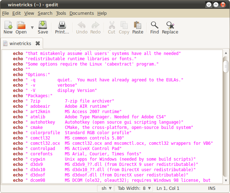Image resolution: width=230 pixels, height=193 pixels.
Task: Close the winetricks tab
Action: 38,44
